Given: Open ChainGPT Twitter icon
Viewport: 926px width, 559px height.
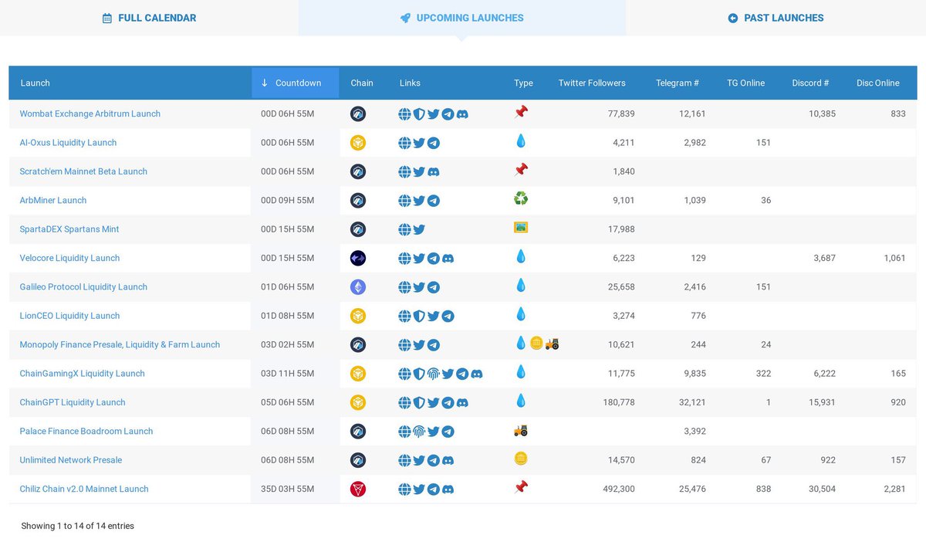Looking at the screenshot, I should click(x=433, y=402).
